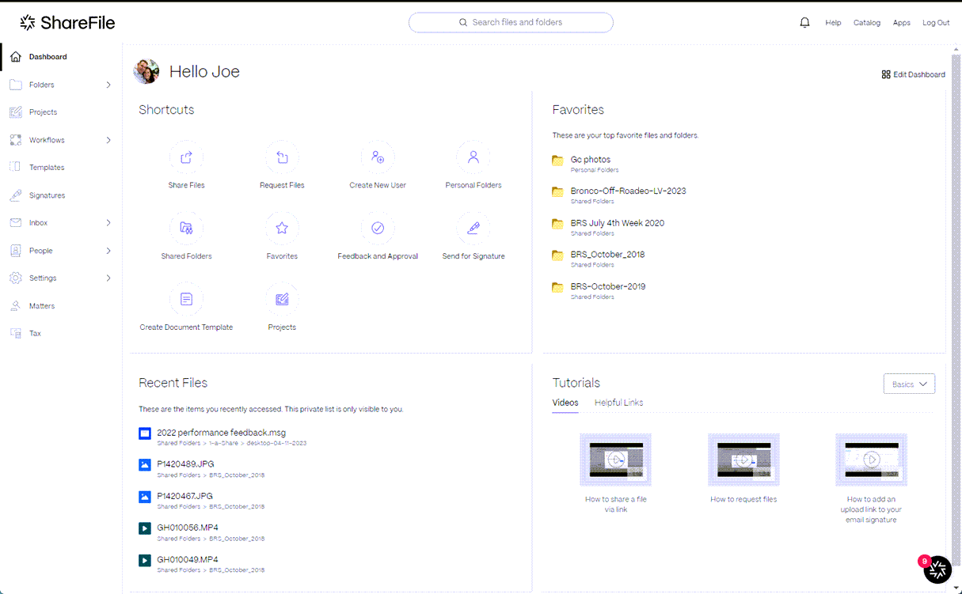Open the Shared Folders shortcut icon
The width and height of the screenshot is (962, 594).
pos(187,229)
